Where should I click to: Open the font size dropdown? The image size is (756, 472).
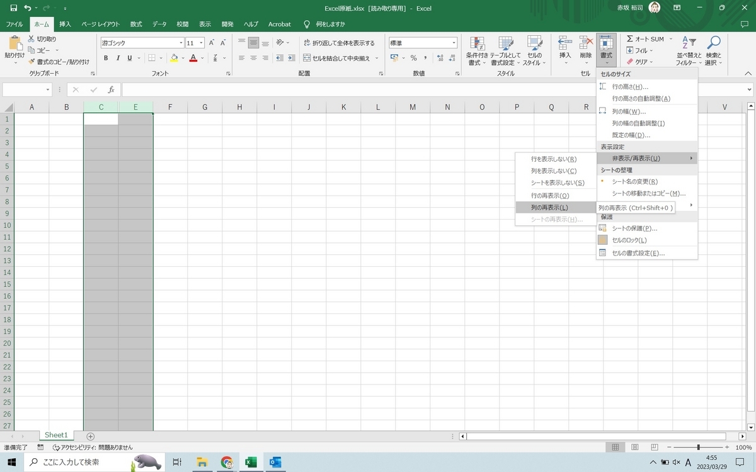coord(202,43)
